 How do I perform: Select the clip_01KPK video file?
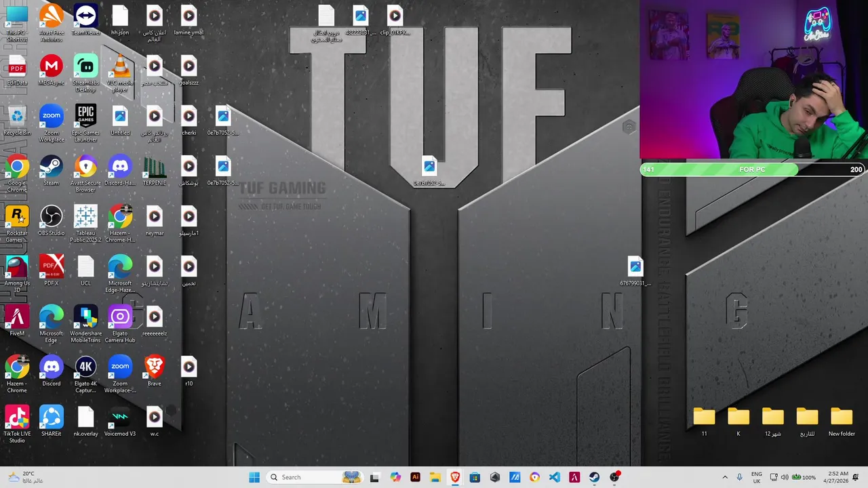395,20
